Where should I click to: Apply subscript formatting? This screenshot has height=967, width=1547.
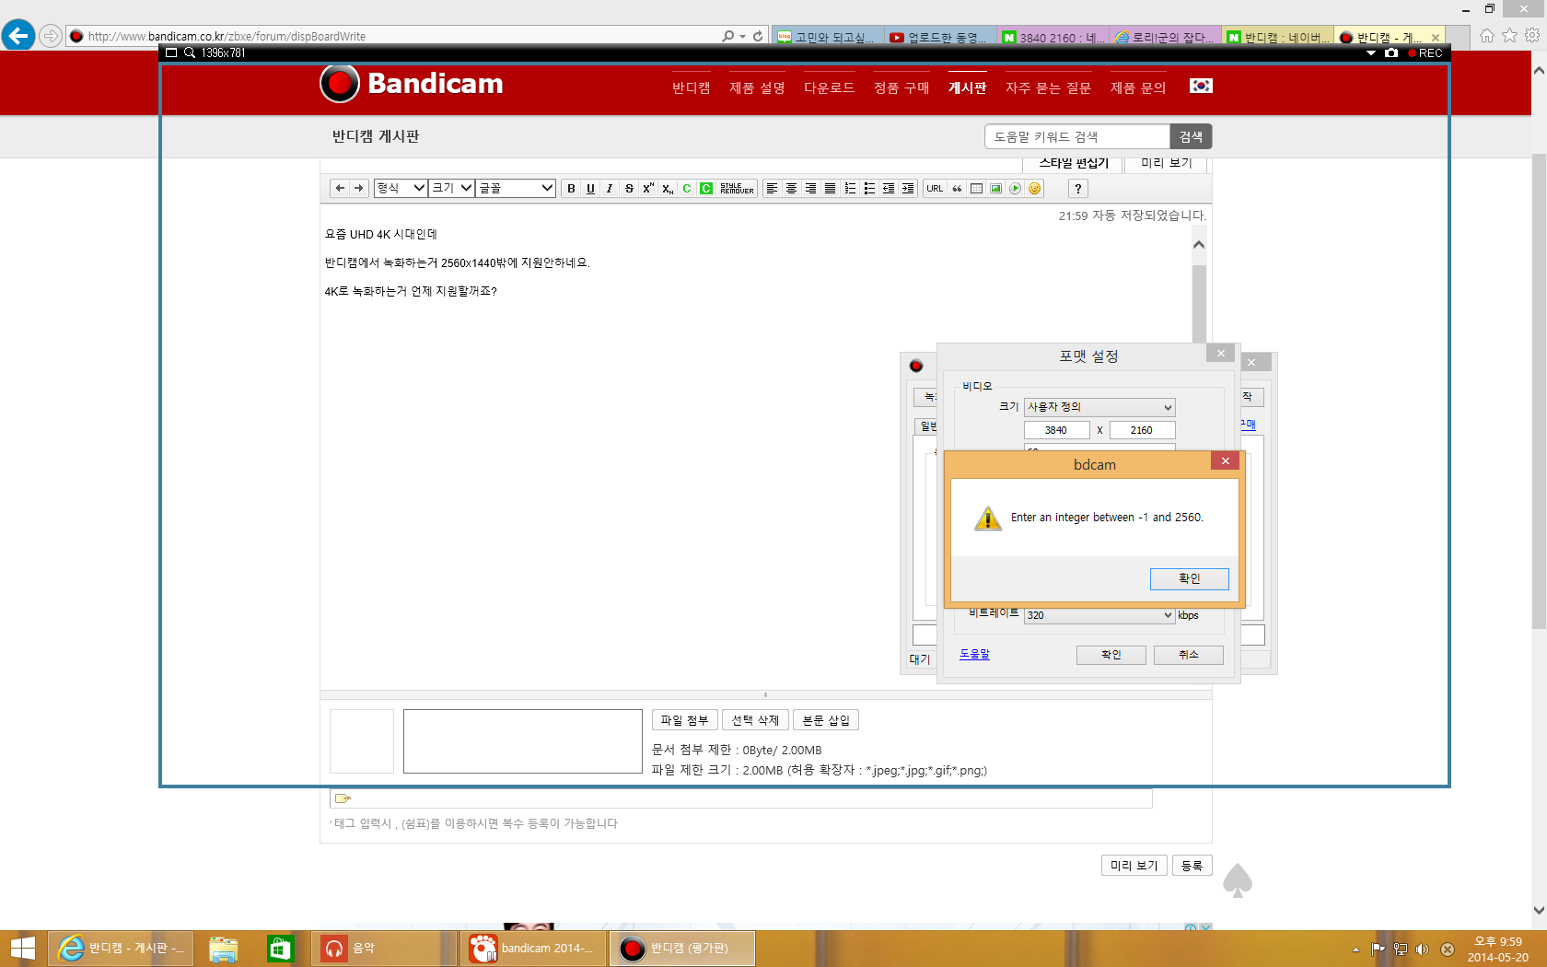[668, 188]
